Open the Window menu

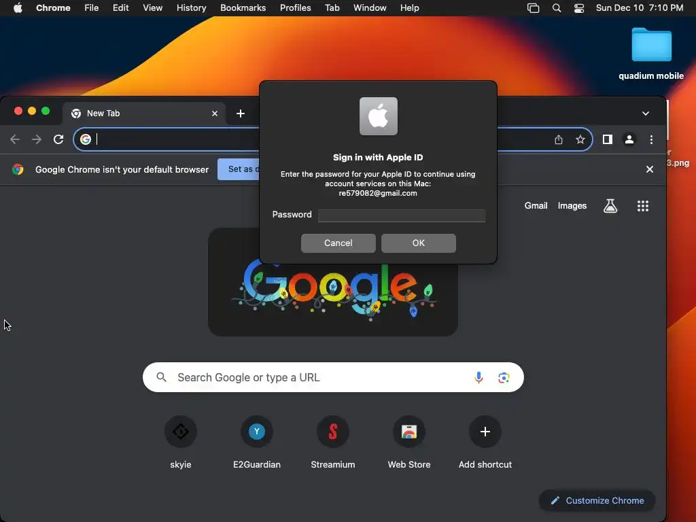[x=370, y=8]
